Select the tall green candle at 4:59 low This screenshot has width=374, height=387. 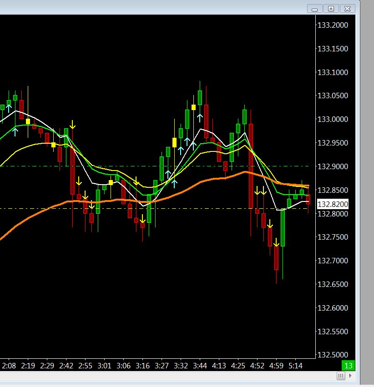point(283,227)
